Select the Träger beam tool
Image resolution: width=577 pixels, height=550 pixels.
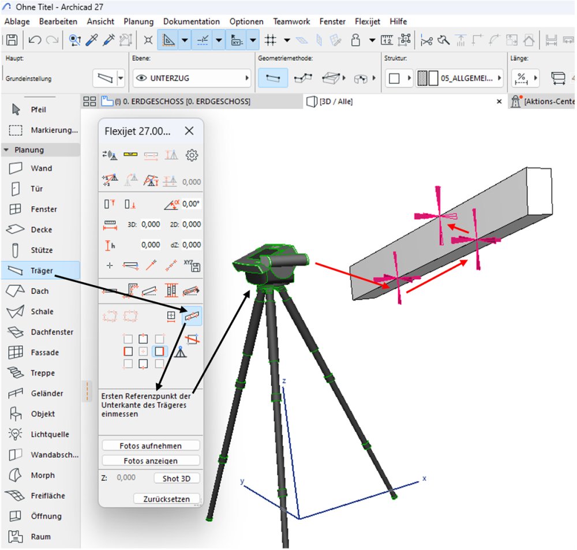(x=40, y=271)
